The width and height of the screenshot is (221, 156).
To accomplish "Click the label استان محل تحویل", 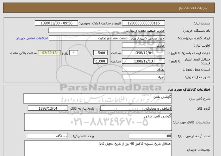I will [x=196, y=70].
